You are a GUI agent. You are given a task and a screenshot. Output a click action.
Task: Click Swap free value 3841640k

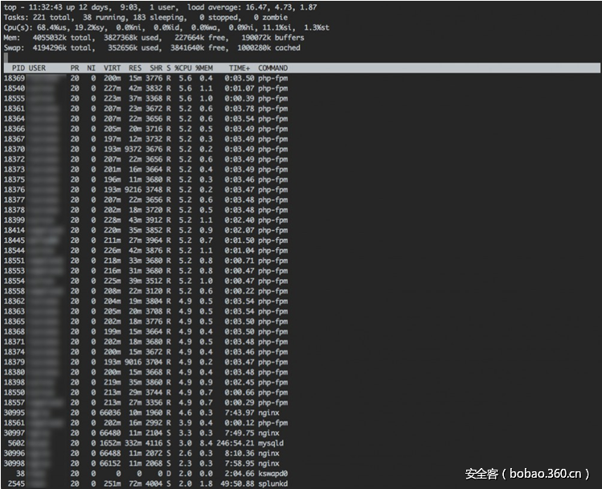187,48
